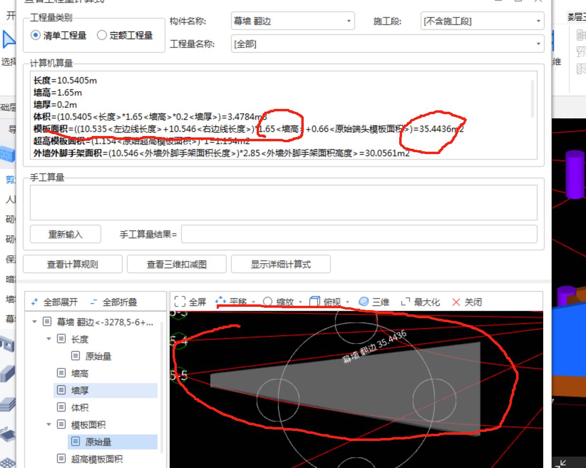586x468 pixels.
Task: Click the 最大化 maximize viewer tool
Action: point(421,302)
